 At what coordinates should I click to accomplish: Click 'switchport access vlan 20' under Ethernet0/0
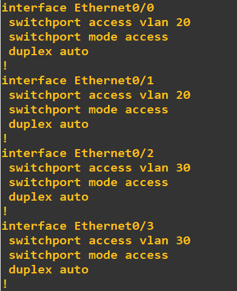(x=99, y=22)
